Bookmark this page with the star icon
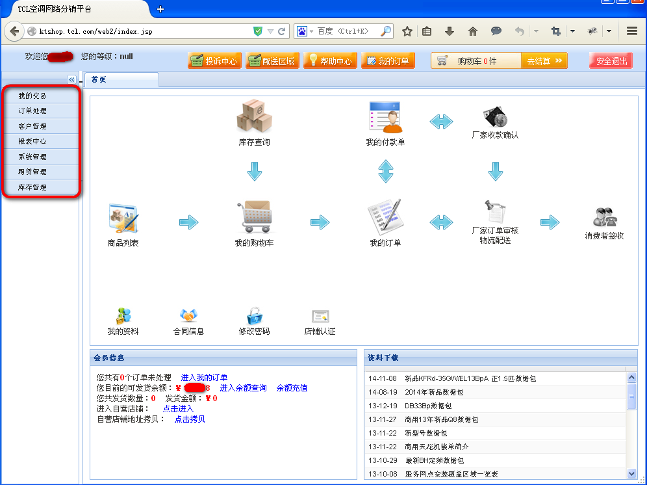Image resolution: width=647 pixels, height=485 pixels. [407, 31]
